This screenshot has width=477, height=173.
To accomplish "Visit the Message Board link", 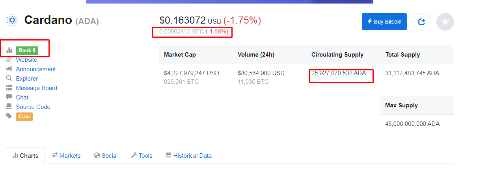I will coord(37,88).
